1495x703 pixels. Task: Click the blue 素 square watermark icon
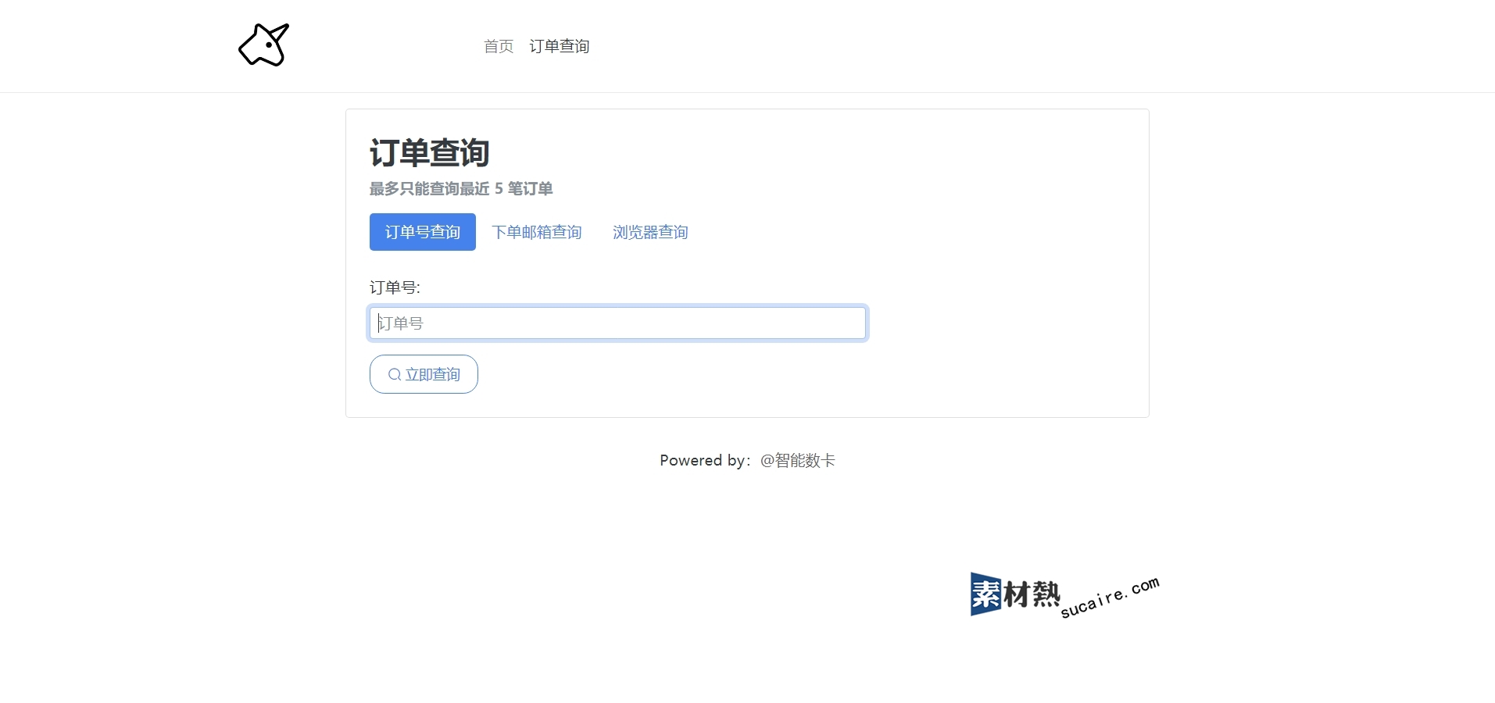(x=985, y=594)
